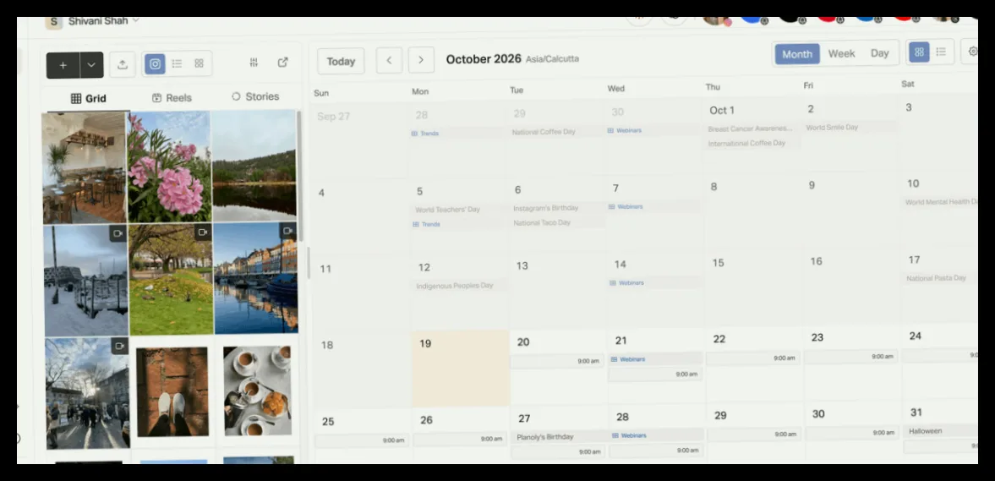Switch sidebar to tile view icon
995x481 pixels.
point(200,63)
